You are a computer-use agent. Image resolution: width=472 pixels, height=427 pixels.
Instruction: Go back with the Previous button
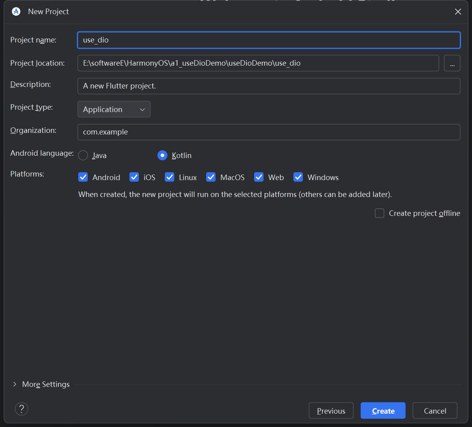pyautogui.click(x=331, y=410)
